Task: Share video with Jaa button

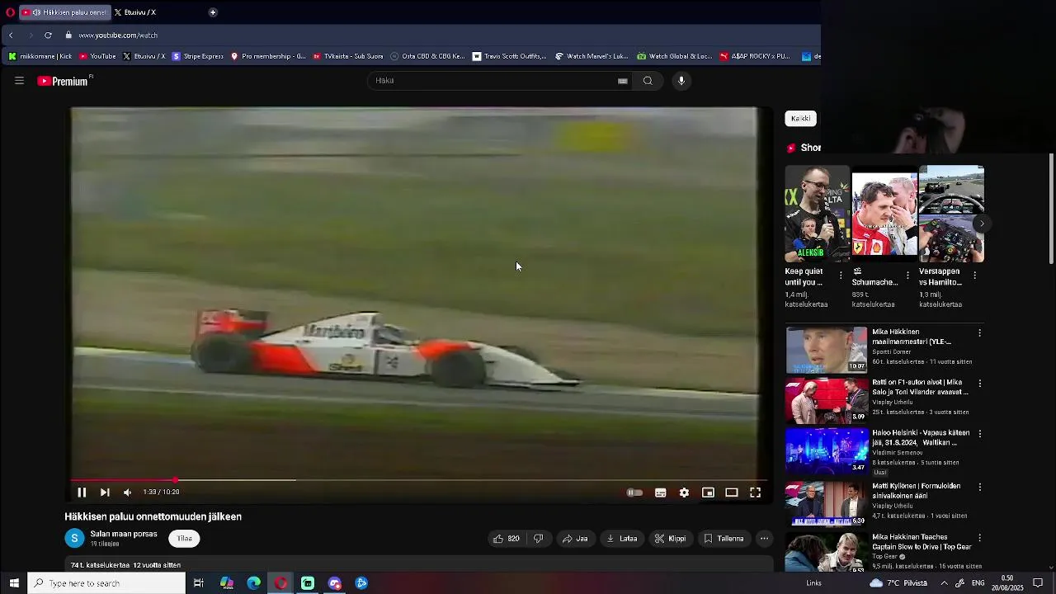Action: (x=575, y=539)
